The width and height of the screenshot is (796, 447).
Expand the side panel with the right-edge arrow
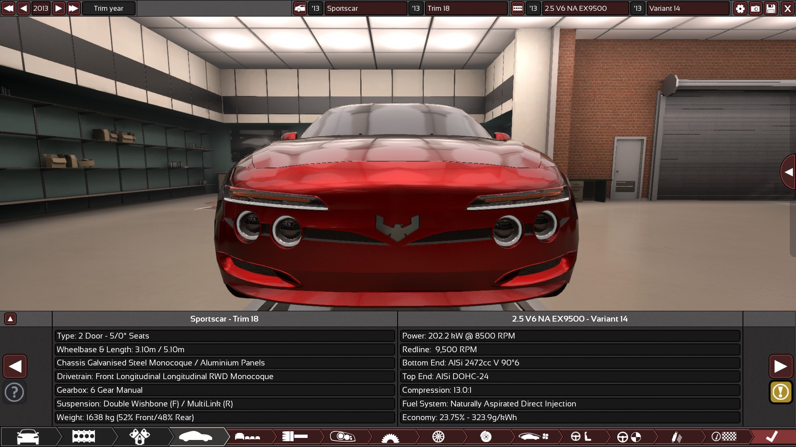pyautogui.click(x=788, y=172)
